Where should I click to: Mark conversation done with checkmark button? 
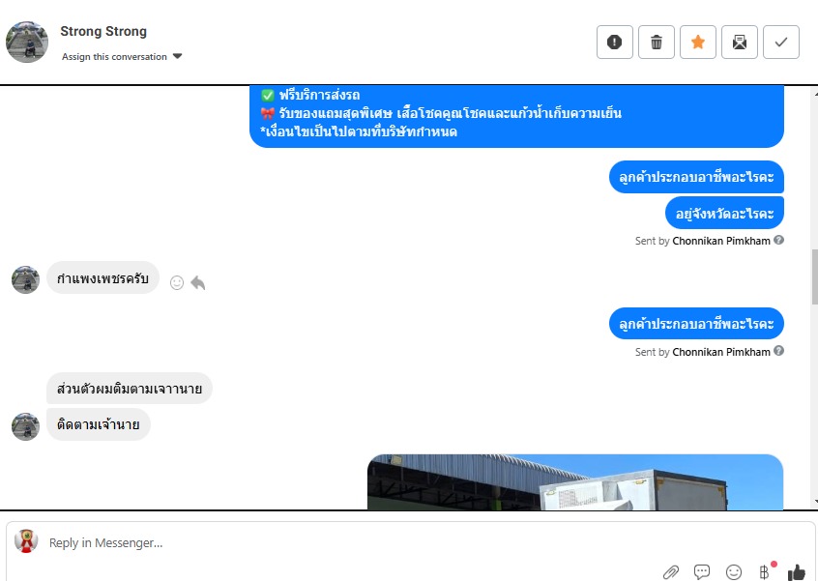pos(781,42)
